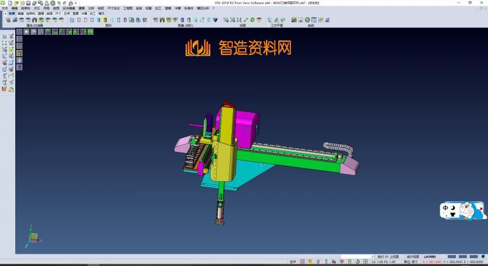Click the 绝对视图 status bar button
Image resolution: width=488 pixels, height=266 pixels.
tap(414, 256)
